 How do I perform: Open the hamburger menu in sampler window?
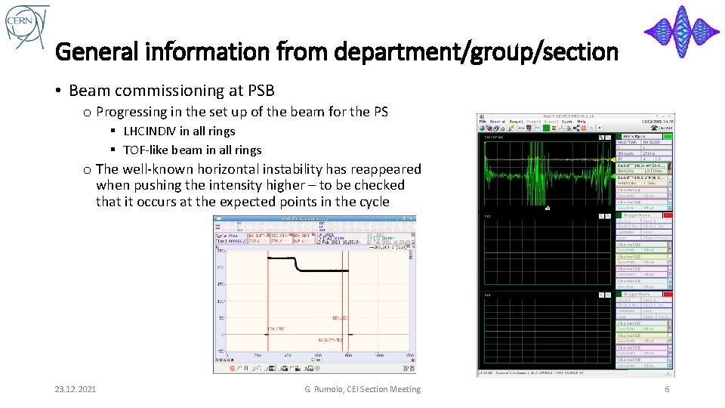(217, 227)
